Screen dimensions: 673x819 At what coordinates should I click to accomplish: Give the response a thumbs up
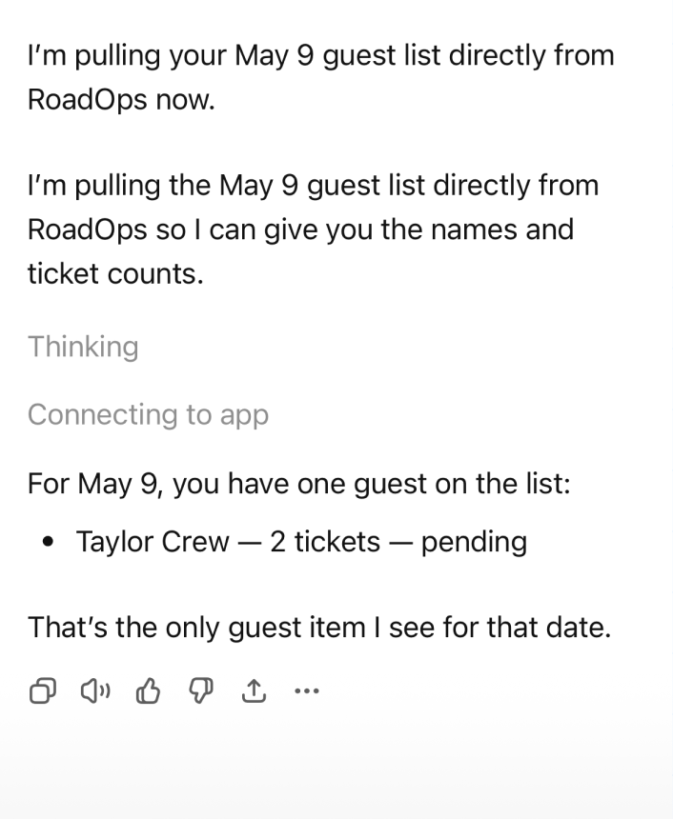pyautogui.click(x=148, y=692)
